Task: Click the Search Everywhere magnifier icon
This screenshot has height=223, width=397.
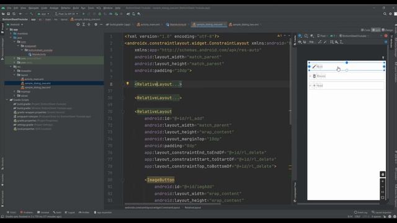Action: pyautogui.click(x=385, y=14)
